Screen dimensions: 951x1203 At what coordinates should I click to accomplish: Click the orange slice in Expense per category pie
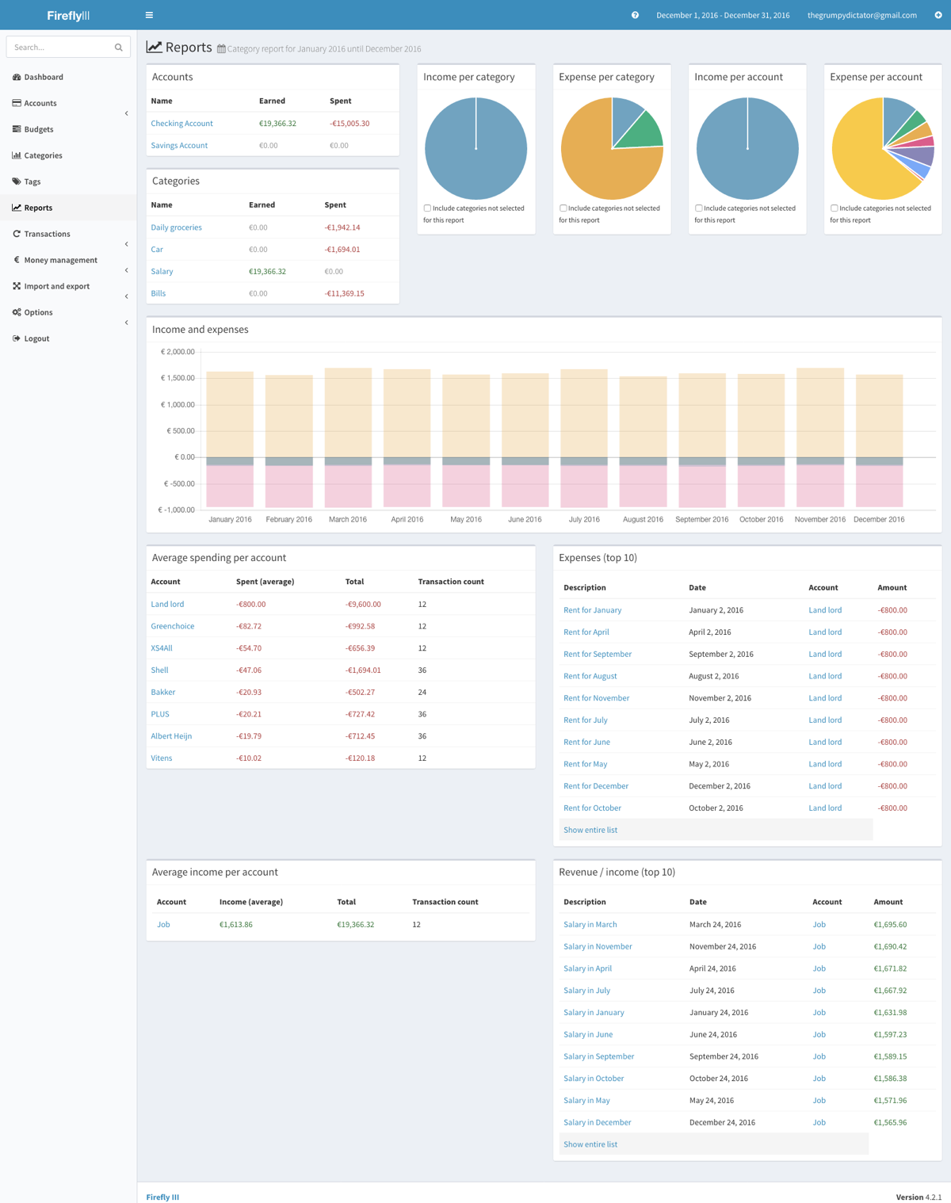pyautogui.click(x=594, y=166)
